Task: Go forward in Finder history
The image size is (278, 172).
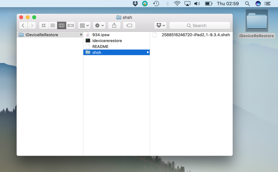Action: click(32, 25)
